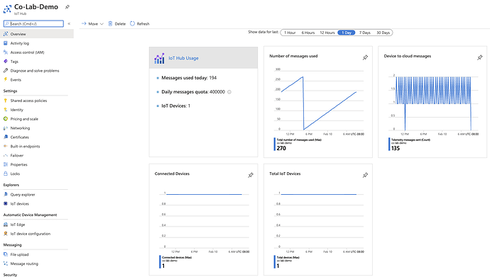
Task: Click the Daily messages quota info icon
Action: coord(229,92)
